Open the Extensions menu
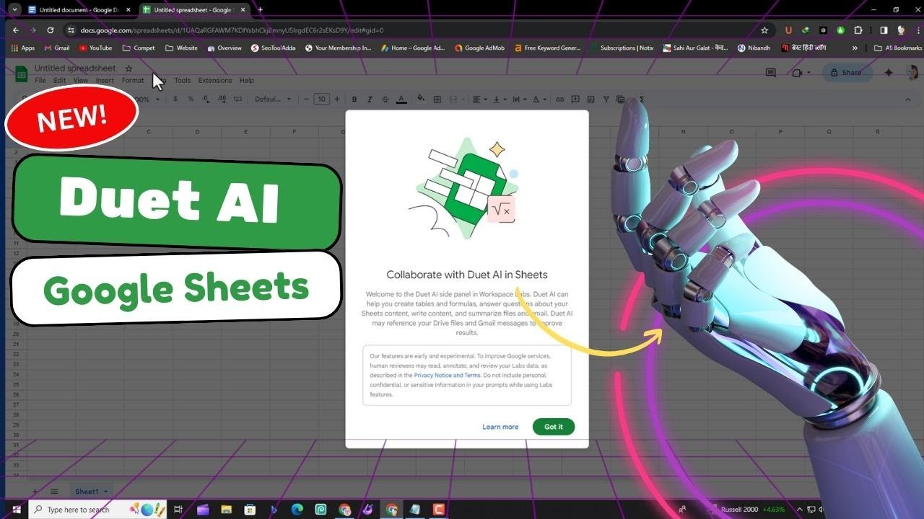 (x=215, y=81)
